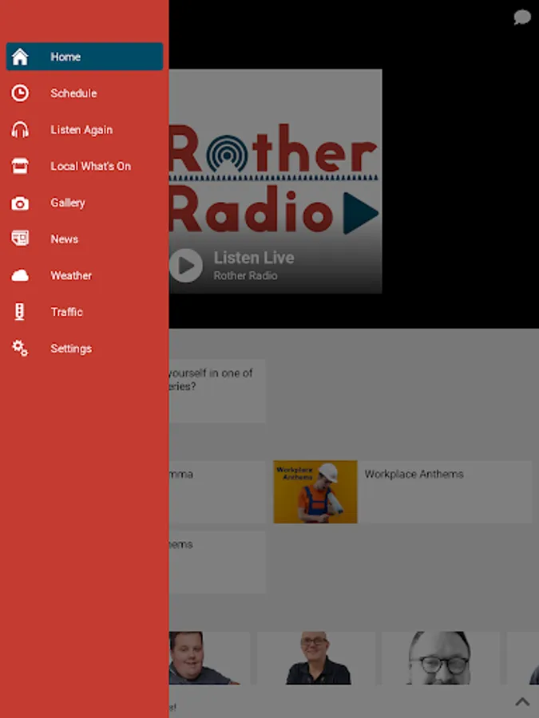This screenshot has width=539, height=718.
Task: Click the Settings gears icon
Action: (20, 349)
